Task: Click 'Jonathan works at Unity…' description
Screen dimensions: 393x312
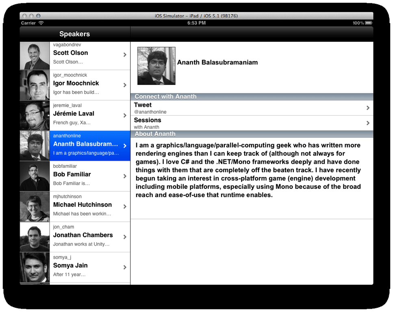Action: 81,244
